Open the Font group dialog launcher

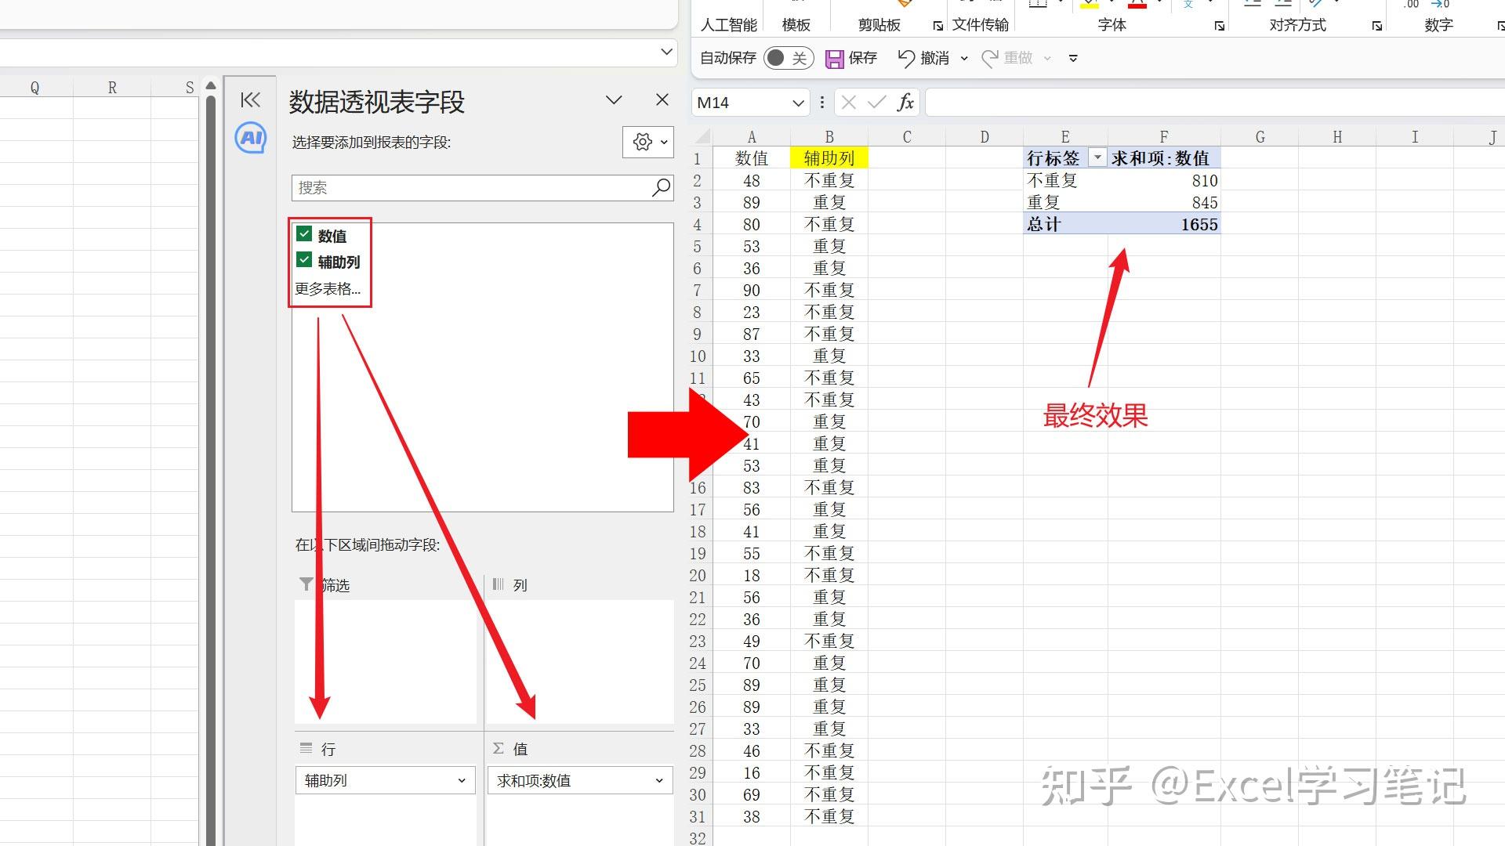1219,26
